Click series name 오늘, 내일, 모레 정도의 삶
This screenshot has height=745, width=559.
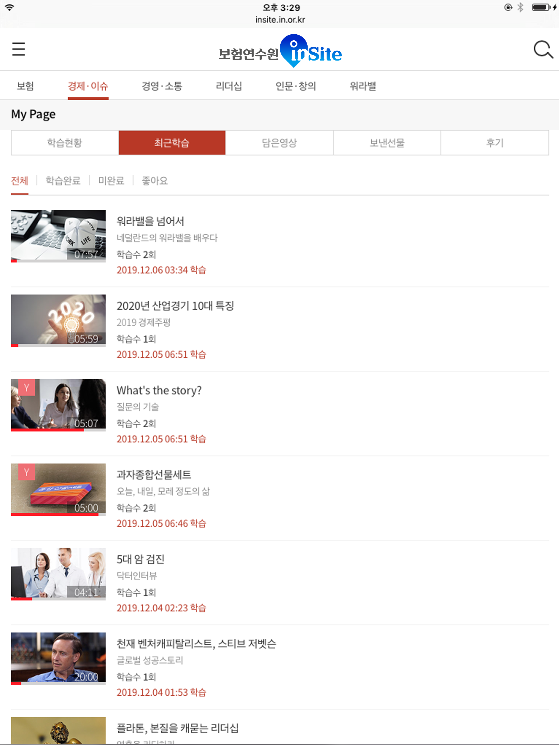[163, 492]
